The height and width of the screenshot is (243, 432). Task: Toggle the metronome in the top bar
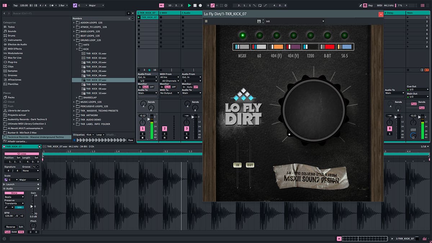pos(51,5)
